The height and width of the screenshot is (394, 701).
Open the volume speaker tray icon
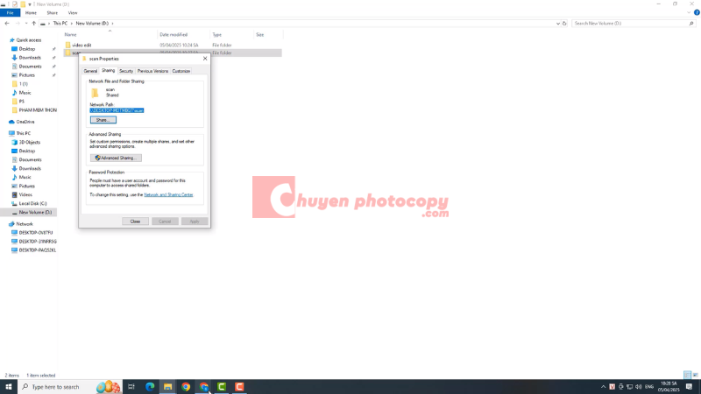point(639,387)
